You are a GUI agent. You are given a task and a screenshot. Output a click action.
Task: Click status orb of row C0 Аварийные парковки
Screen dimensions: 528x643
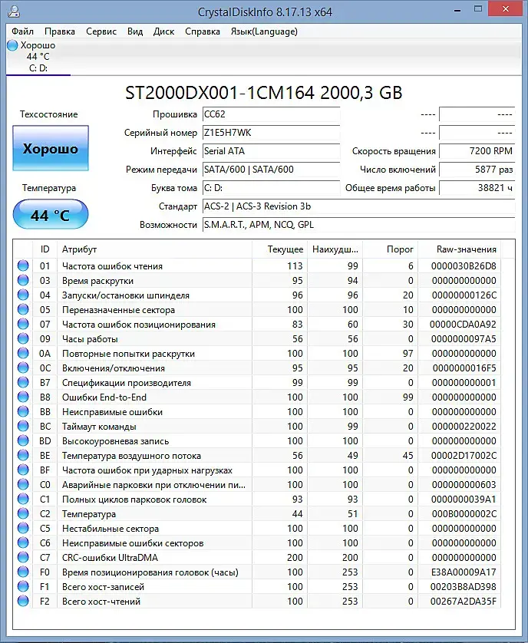pyautogui.click(x=23, y=484)
